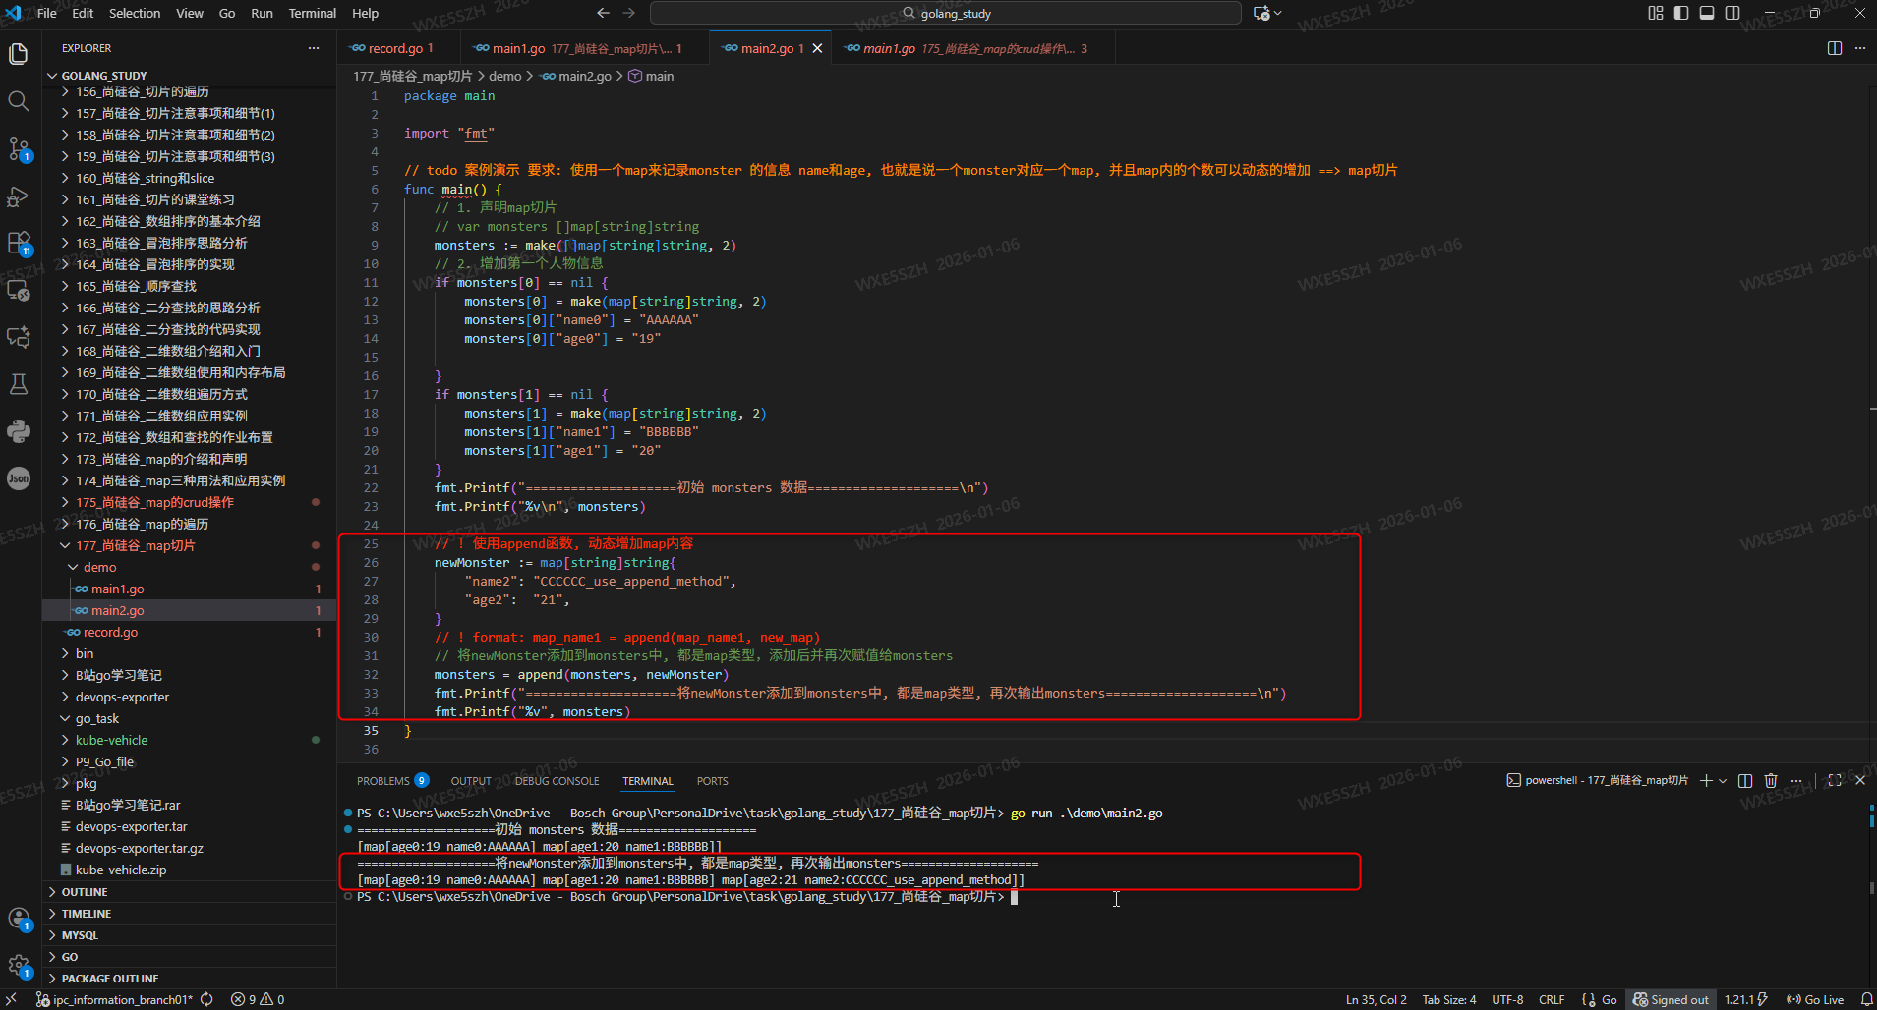Viewport: 1877px width, 1010px height.
Task: Open the File menu
Action: [x=46, y=13]
